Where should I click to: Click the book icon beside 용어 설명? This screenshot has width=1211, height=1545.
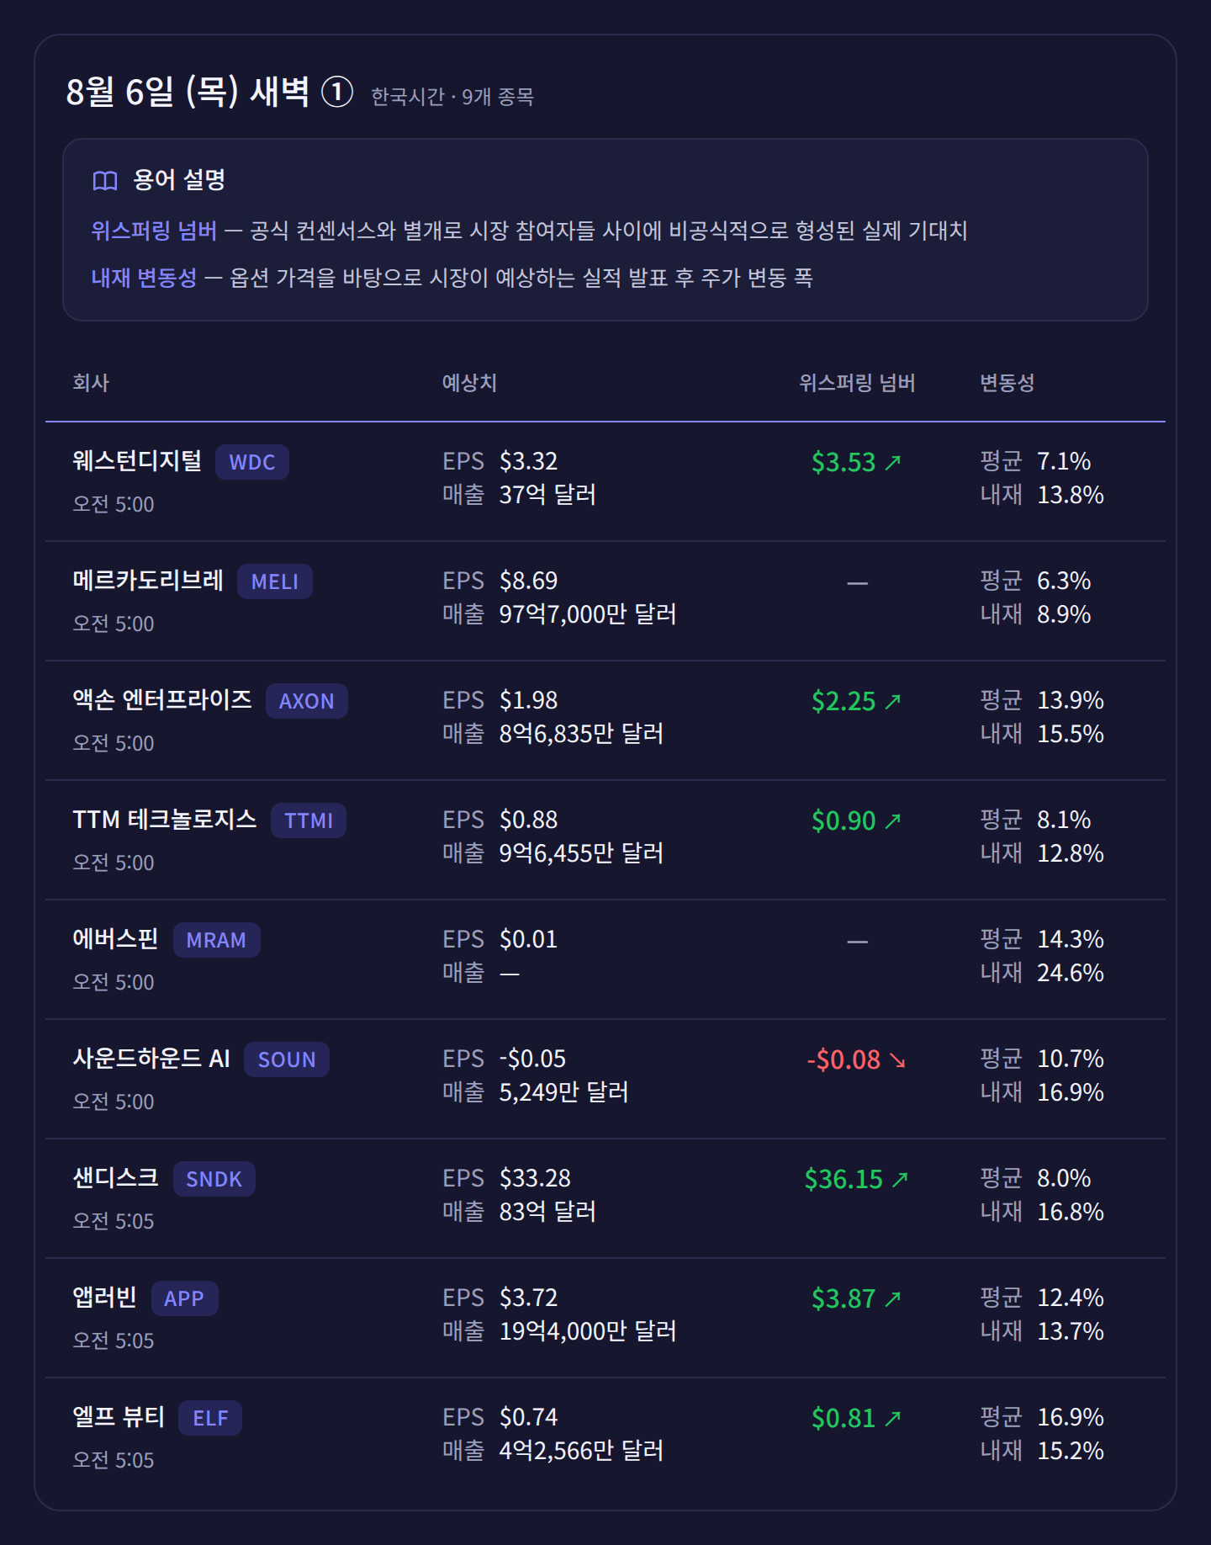[x=105, y=181]
